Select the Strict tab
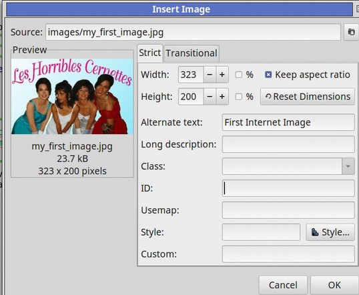 pos(150,53)
